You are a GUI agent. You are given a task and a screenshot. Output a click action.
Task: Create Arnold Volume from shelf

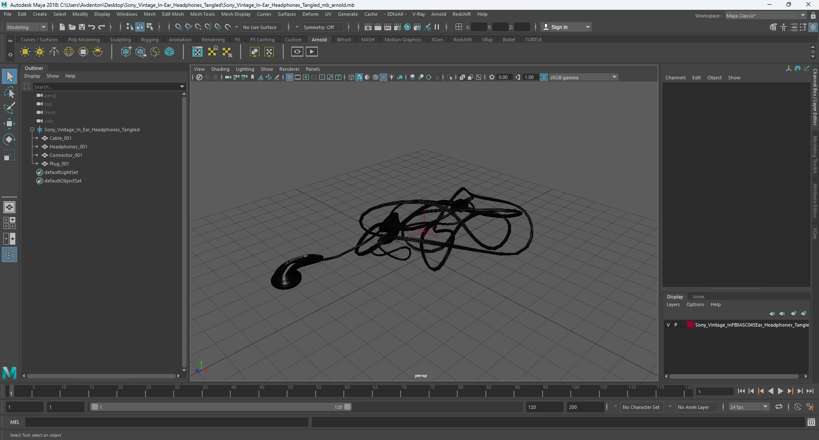(x=169, y=52)
